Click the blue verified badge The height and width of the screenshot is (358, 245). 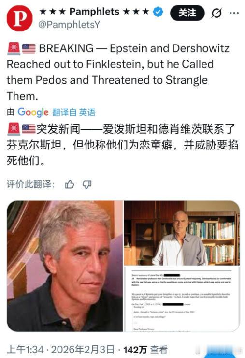tap(158, 12)
